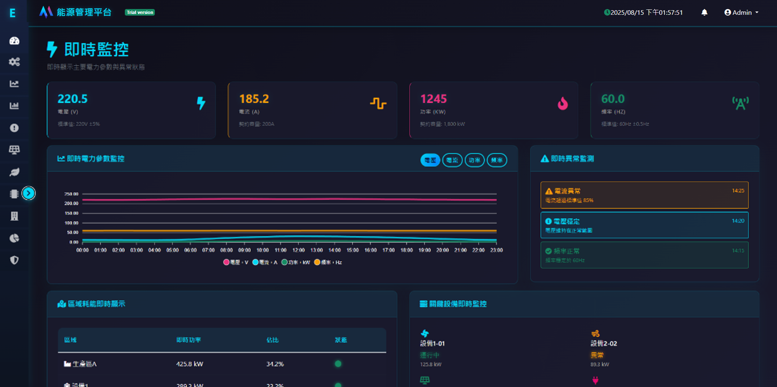Click the 即時功率 column header
The image size is (777, 387).
click(189, 340)
